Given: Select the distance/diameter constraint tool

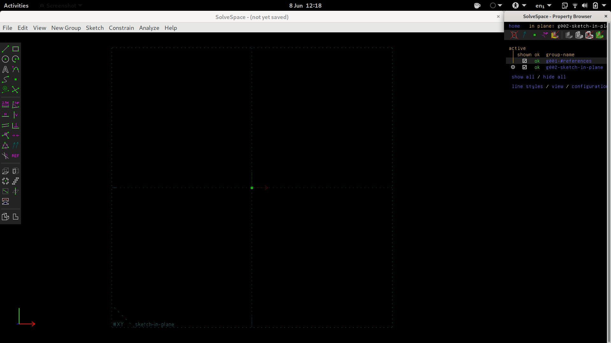Looking at the screenshot, I should [x=5, y=105].
